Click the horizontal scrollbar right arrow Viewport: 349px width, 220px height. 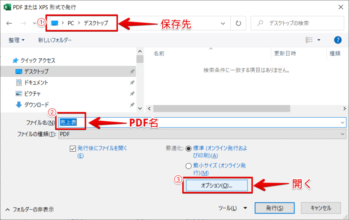344,109
